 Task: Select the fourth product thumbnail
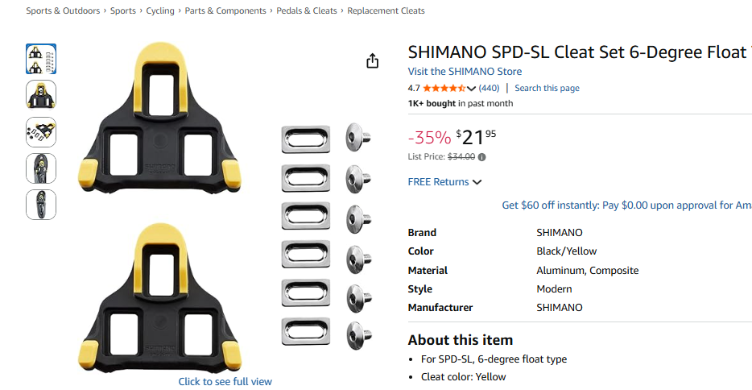point(41,168)
